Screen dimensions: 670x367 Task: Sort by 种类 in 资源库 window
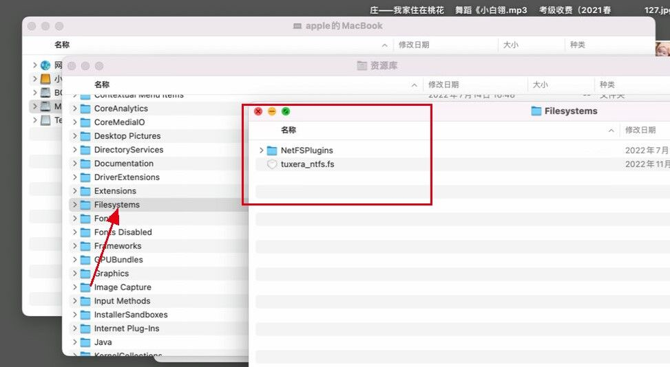point(607,85)
